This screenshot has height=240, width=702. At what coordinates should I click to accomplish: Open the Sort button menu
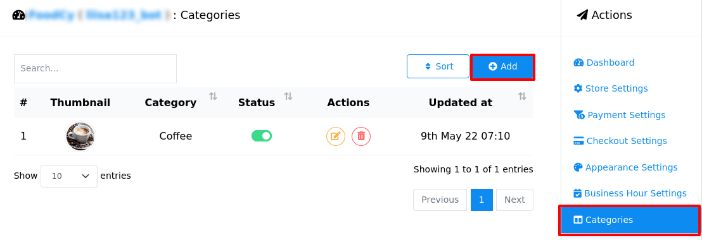[438, 66]
